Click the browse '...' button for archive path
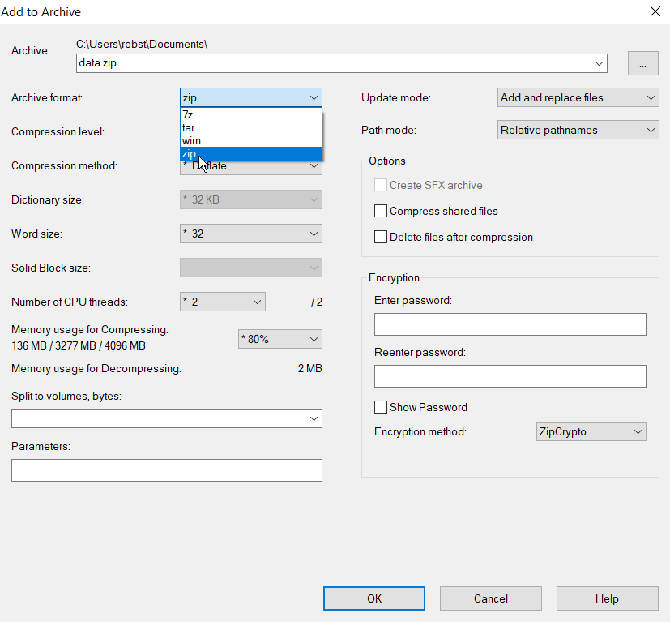 click(642, 63)
